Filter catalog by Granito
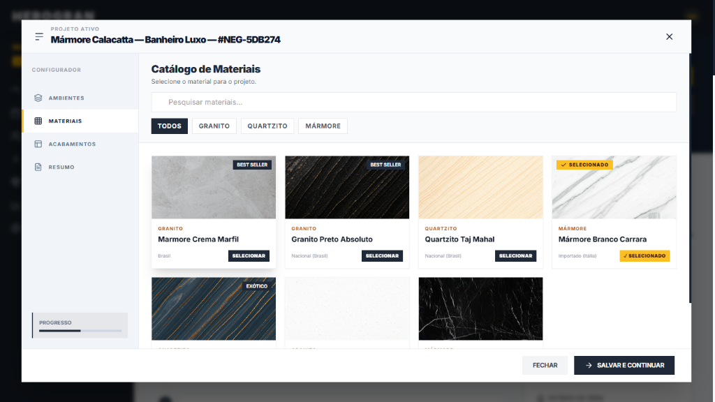Viewport: 715px width, 402px height. click(214, 126)
